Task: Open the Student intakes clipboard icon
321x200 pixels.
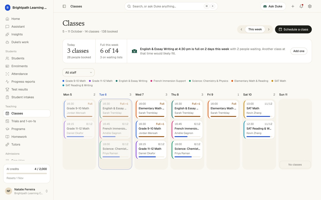Action: pyautogui.click(x=7, y=97)
